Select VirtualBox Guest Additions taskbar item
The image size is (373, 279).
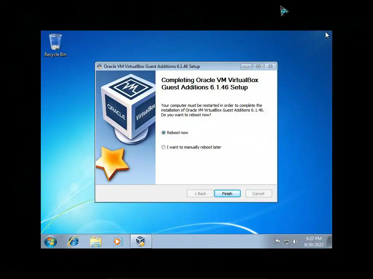pyautogui.click(x=141, y=241)
